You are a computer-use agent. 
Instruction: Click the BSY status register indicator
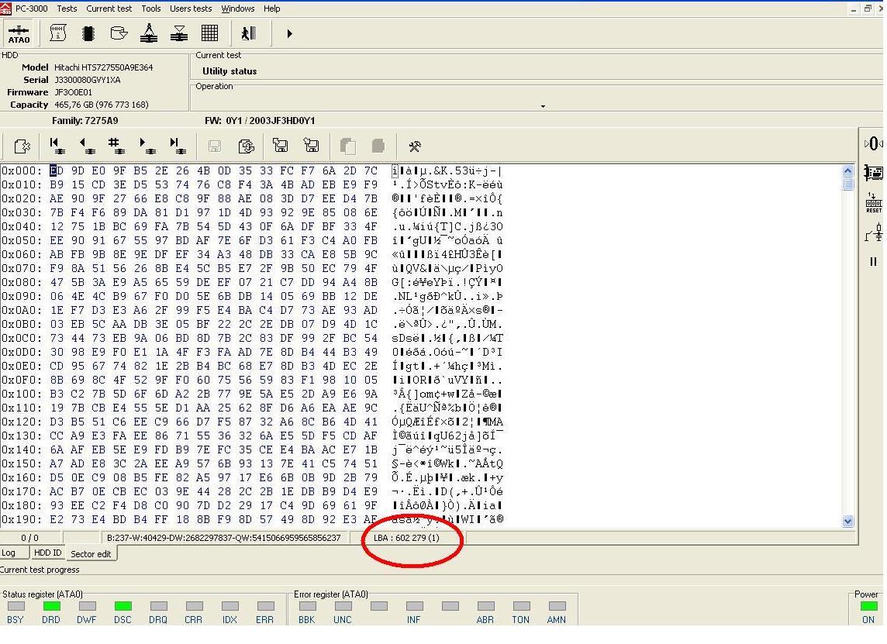click(16, 606)
